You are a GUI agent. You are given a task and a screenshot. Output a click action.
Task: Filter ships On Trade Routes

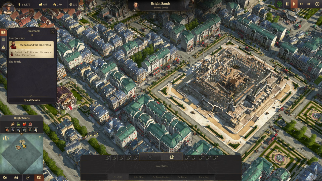[161, 177]
